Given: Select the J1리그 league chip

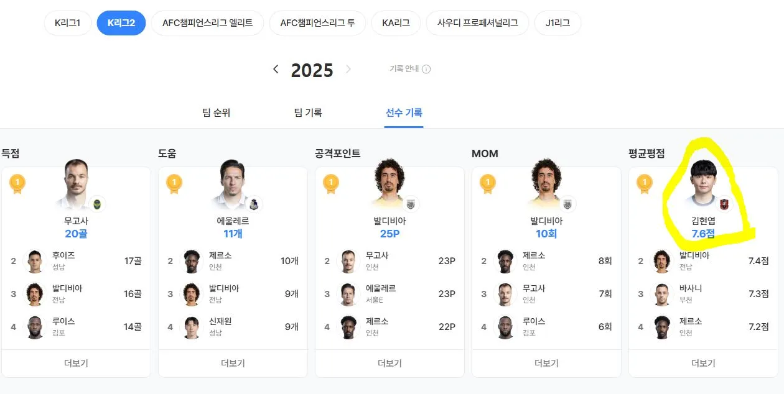Looking at the screenshot, I should click(558, 23).
